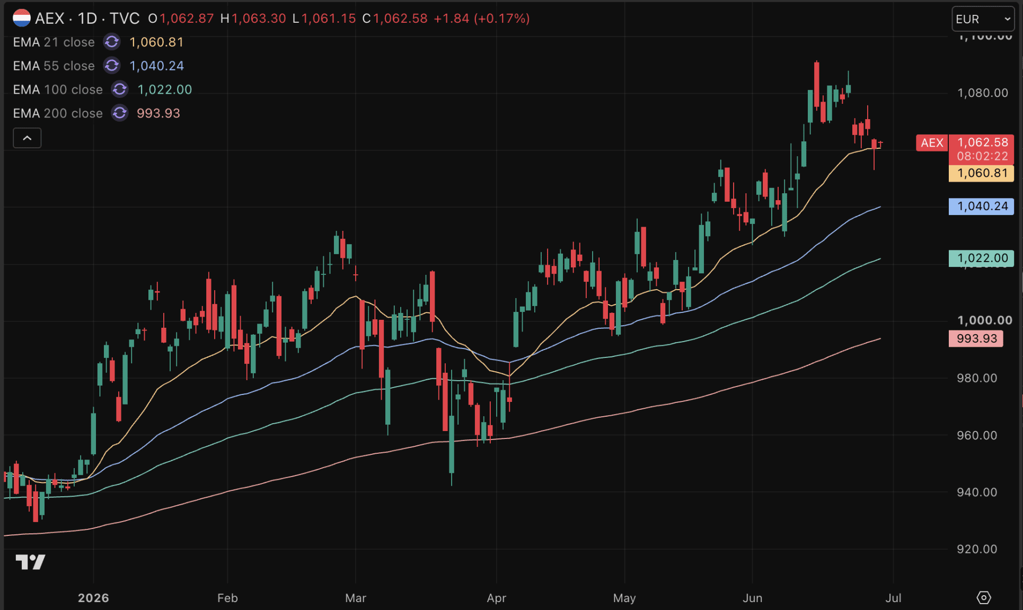Click the EMA 100 legend value 1,022.00
1023x610 pixels.
tap(165, 90)
